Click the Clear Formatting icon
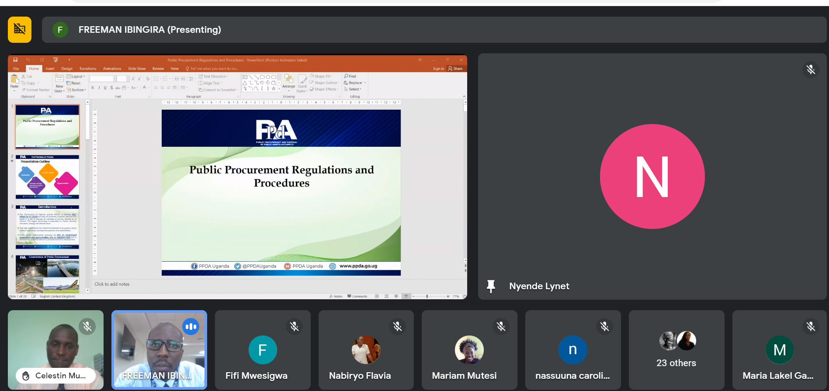The width and height of the screenshot is (829, 391). tap(148, 79)
